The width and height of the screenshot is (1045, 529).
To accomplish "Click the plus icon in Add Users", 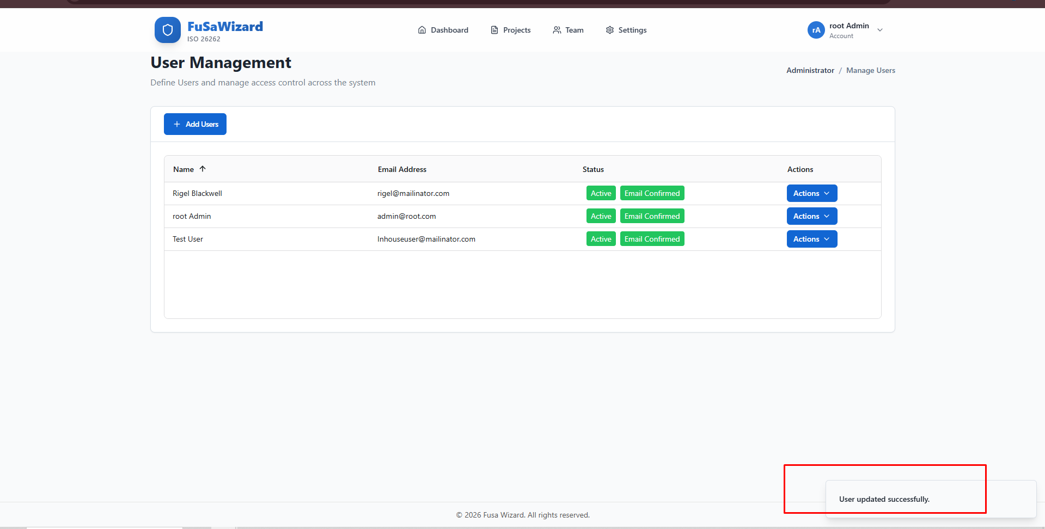I will [x=177, y=124].
